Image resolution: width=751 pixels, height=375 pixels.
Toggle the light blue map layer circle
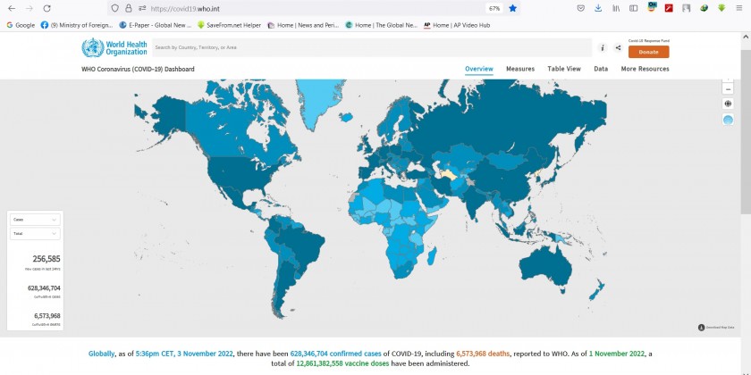[727, 120]
